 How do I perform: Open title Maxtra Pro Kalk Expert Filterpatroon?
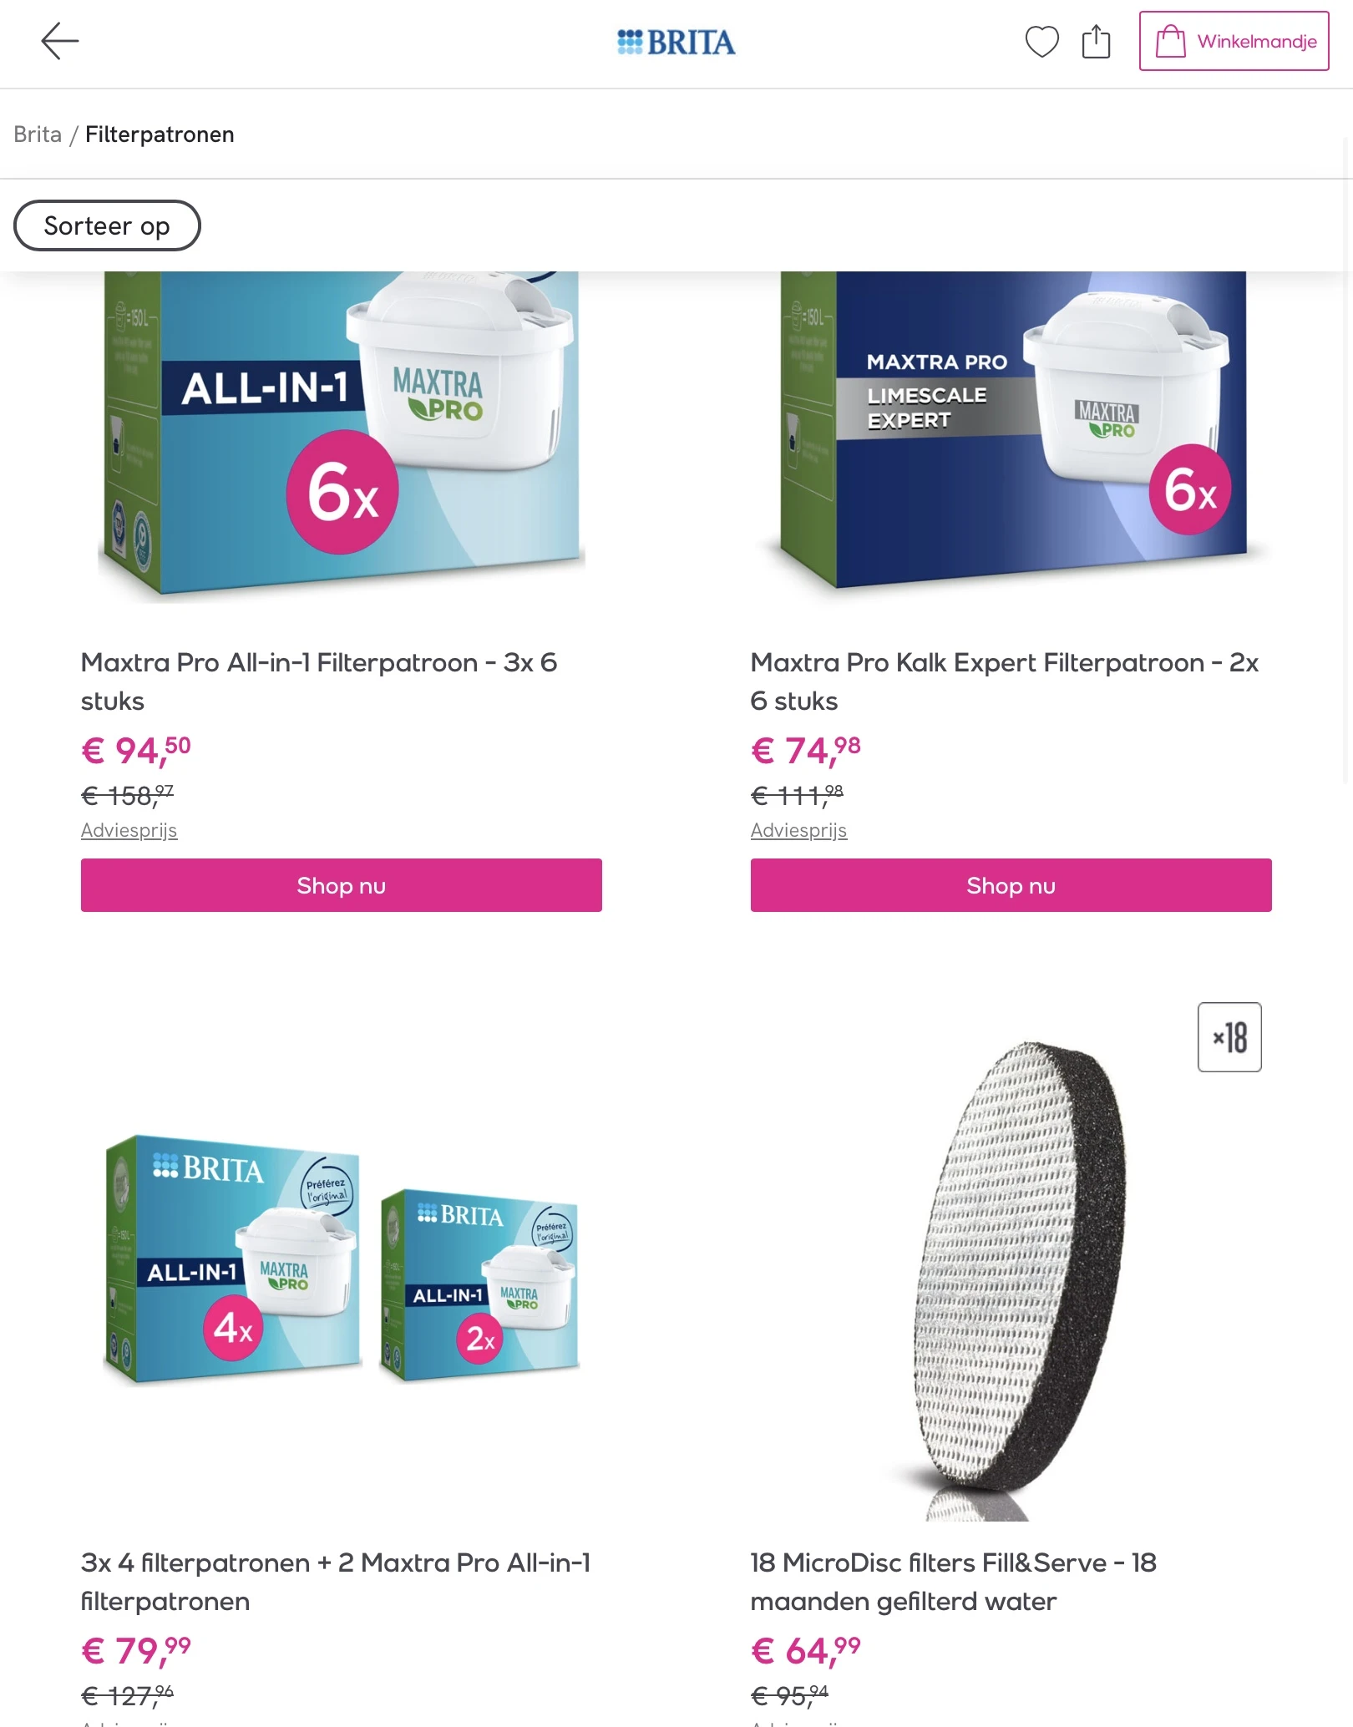pyautogui.click(x=1005, y=681)
